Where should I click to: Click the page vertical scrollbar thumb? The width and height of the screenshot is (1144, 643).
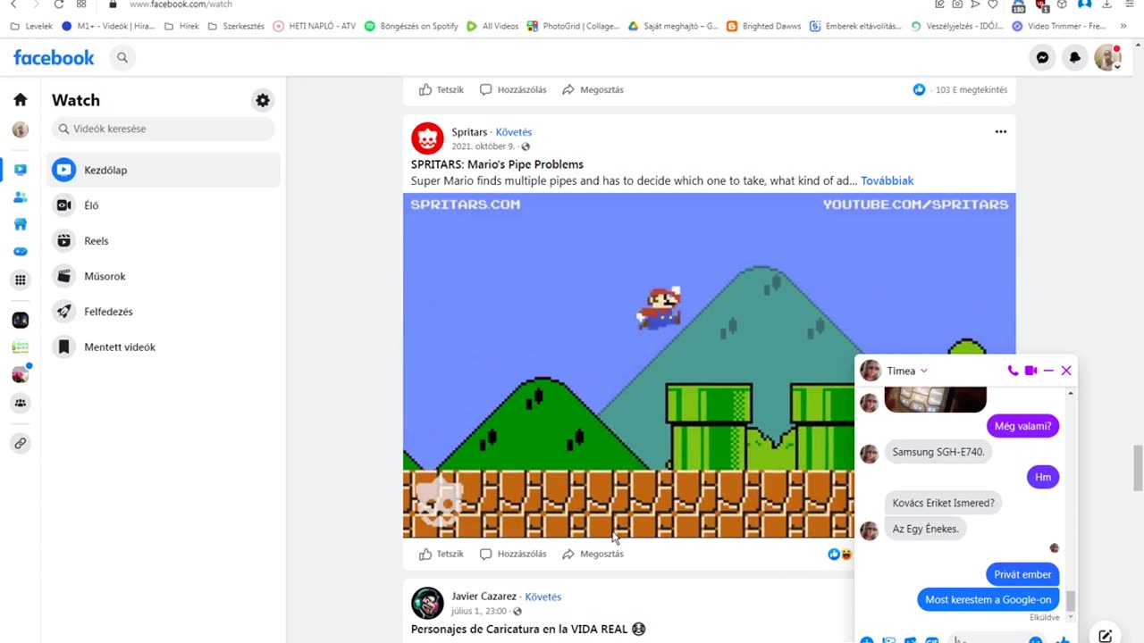(1138, 467)
